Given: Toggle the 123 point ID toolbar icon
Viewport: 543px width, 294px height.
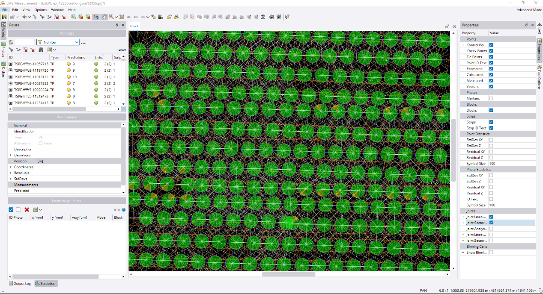Looking at the screenshot, I should [96, 17].
